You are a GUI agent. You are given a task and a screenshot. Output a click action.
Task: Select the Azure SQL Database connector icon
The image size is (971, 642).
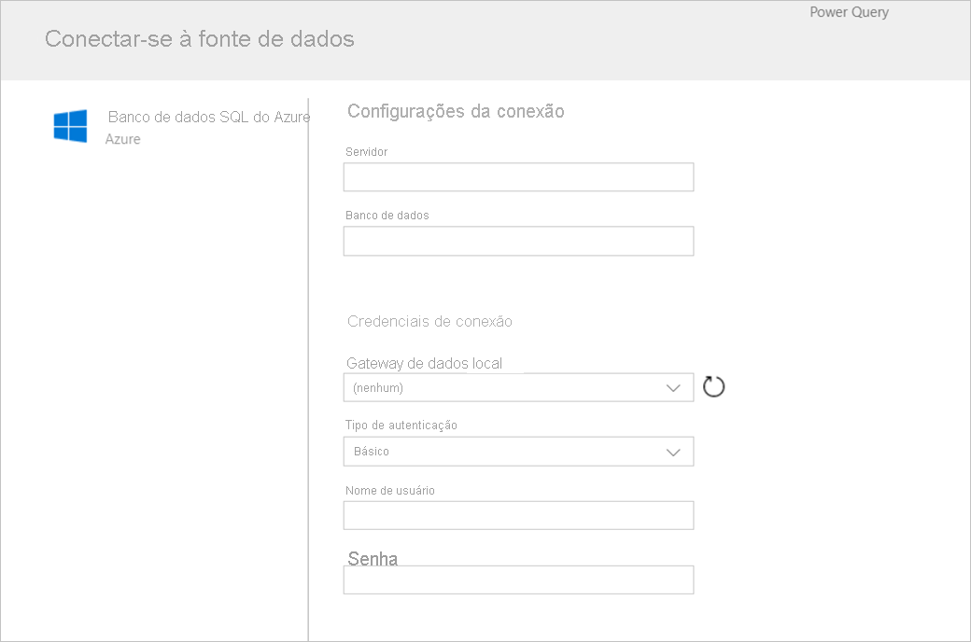pyautogui.click(x=70, y=125)
